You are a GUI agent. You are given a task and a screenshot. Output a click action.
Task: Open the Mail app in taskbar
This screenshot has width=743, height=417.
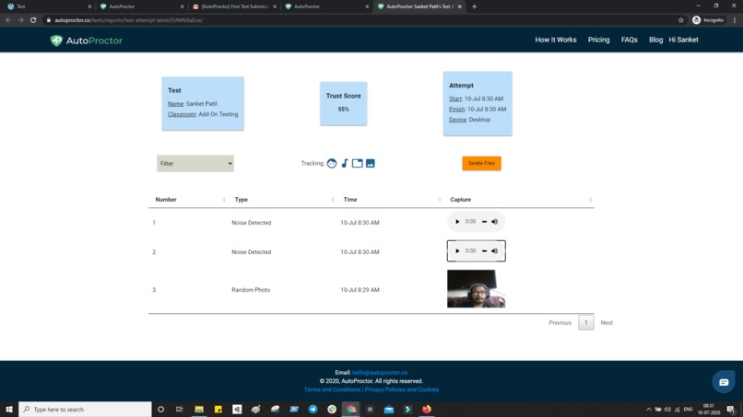(x=389, y=410)
